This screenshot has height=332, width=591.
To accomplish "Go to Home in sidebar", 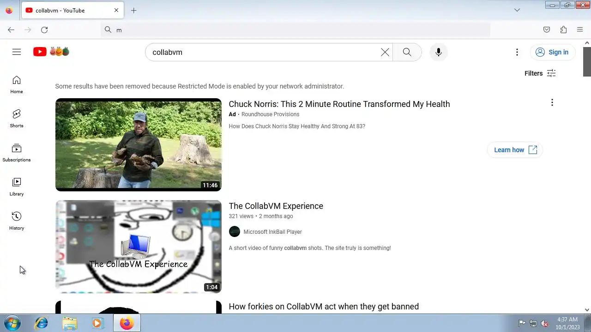I will [x=17, y=85].
